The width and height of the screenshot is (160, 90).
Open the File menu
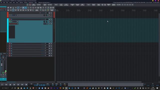[x=1, y=2]
